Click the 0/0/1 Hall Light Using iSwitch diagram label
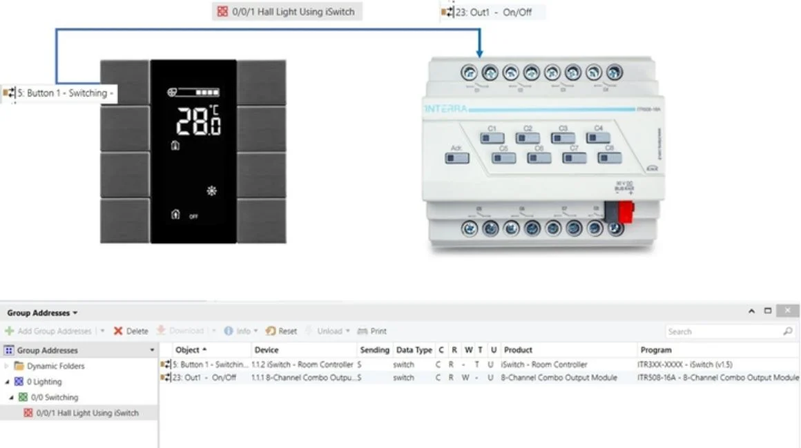801x448 pixels. (x=287, y=12)
